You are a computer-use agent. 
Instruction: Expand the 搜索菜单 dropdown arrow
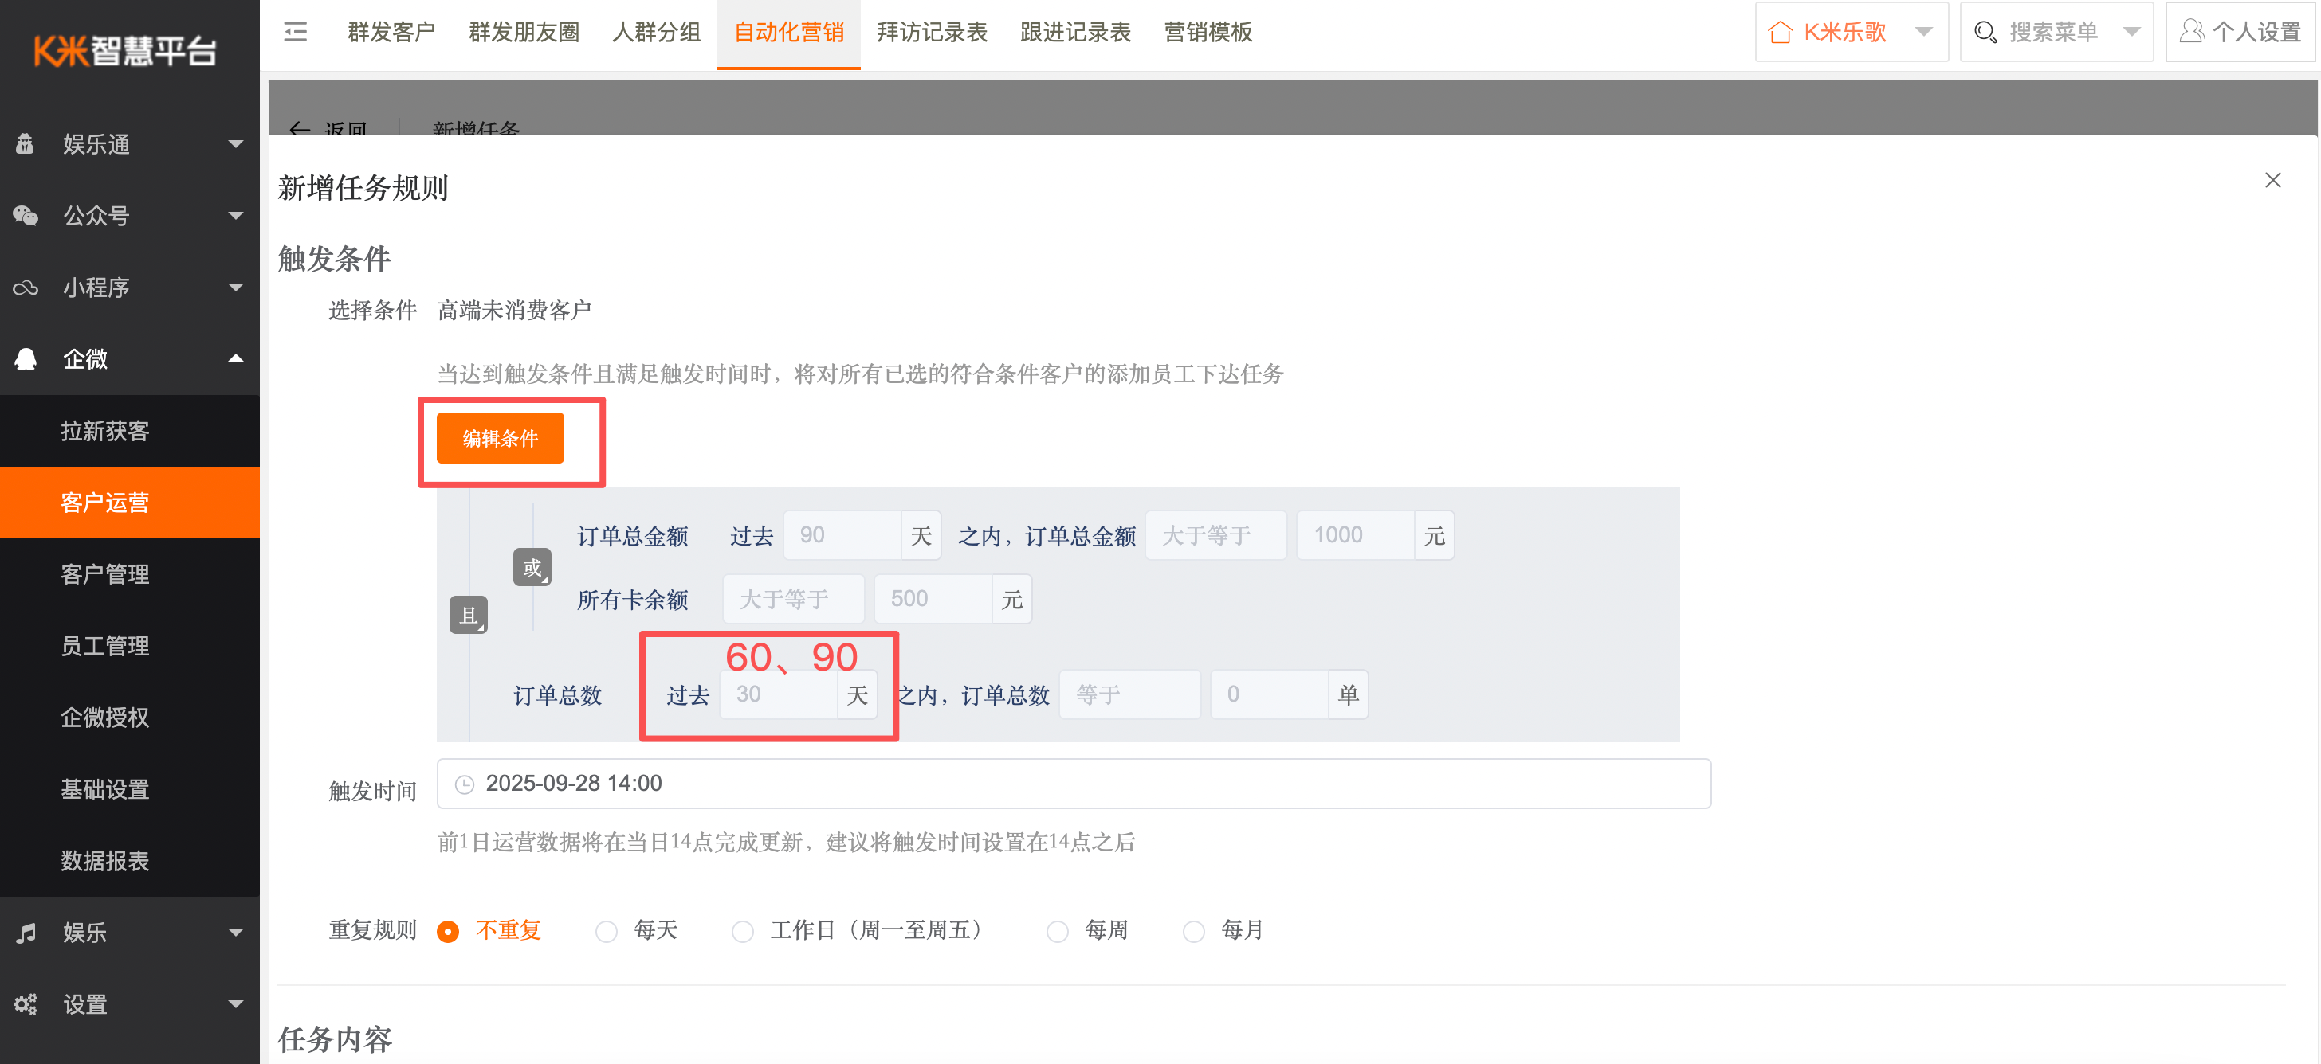[x=2131, y=33]
